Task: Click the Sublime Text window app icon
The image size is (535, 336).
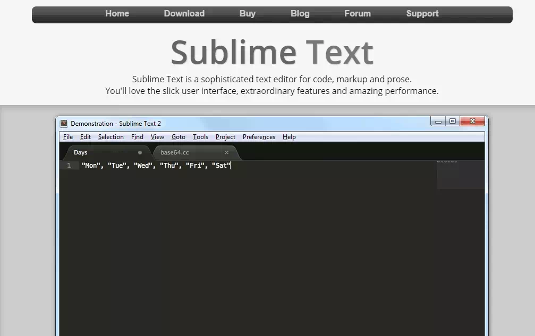Action: pyautogui.click(x=64, y=123)
